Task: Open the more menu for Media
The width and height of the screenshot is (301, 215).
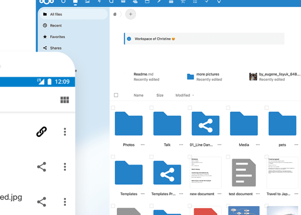Action: [x=258, y=145]
